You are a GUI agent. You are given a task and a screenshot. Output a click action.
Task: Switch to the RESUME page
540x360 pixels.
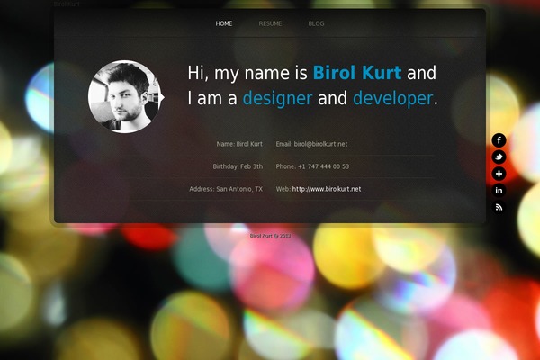coord(270,23)
